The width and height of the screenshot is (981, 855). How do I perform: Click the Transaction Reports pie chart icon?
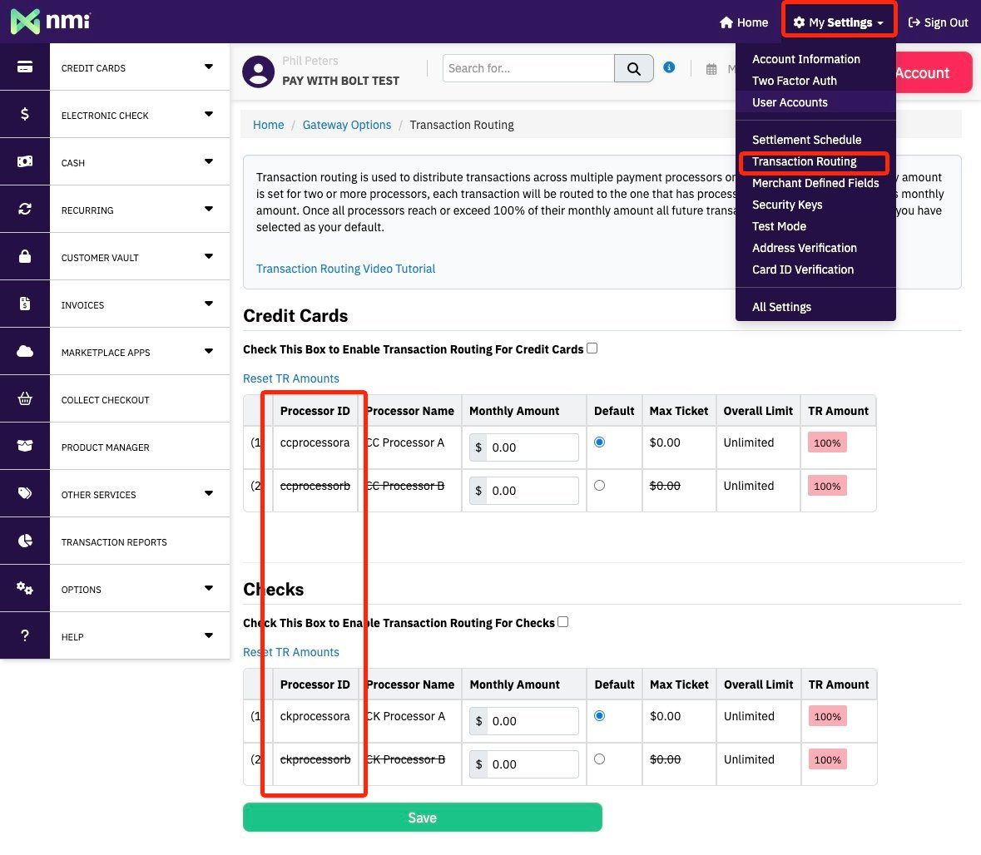click(x=24, y=541)
